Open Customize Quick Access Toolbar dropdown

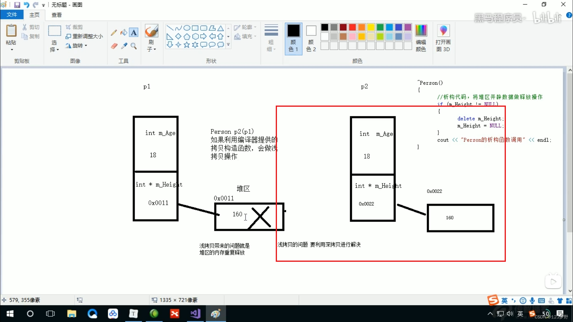tap(44, 5)
